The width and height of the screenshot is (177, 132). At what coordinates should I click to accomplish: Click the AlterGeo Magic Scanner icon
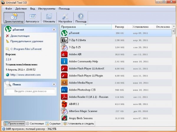[x=64, y=111]
